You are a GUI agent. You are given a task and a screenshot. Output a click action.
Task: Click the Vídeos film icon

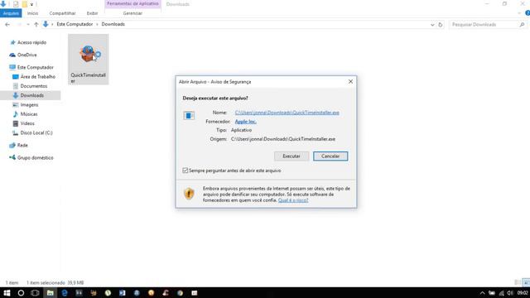(16, 123)
